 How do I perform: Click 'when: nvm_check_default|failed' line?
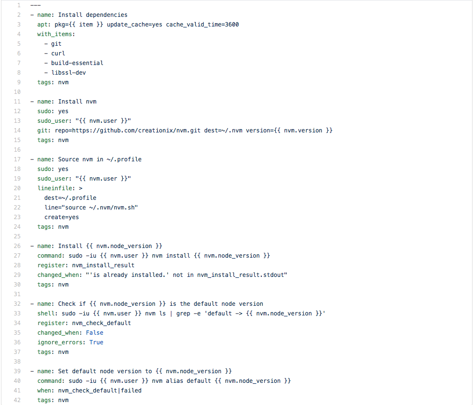(89, 391)
